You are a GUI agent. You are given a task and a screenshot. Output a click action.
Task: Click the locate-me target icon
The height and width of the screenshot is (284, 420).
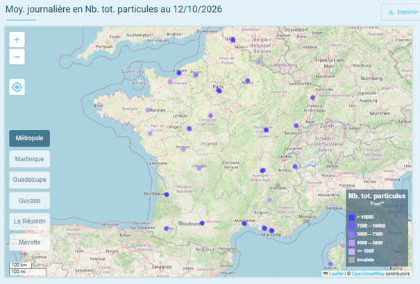pyautogui.click(x=17, y=87)
